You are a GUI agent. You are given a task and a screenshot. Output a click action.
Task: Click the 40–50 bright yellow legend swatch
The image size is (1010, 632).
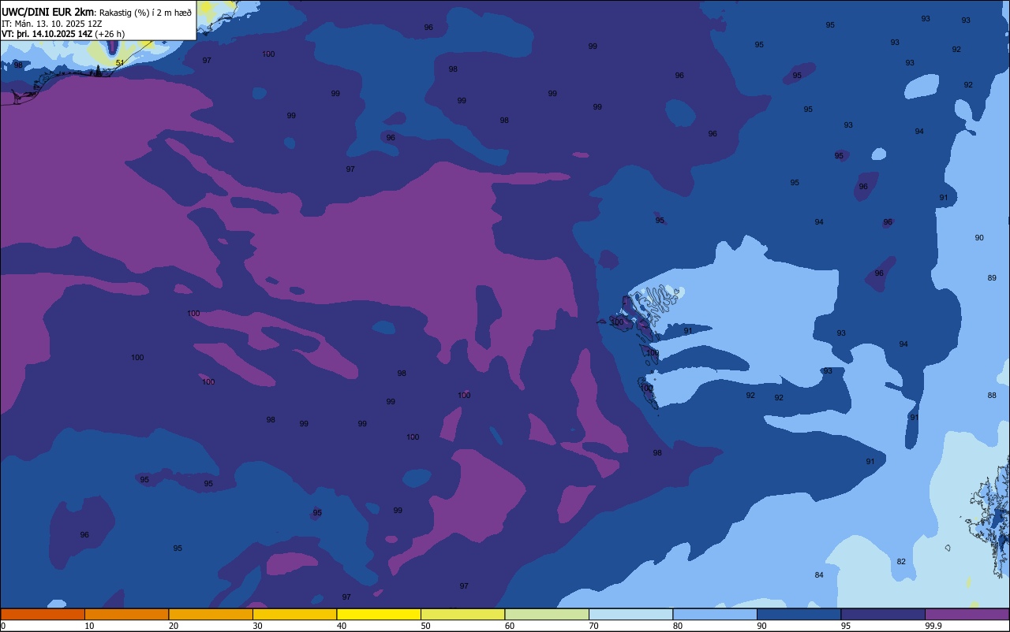(x=379, y=614)
